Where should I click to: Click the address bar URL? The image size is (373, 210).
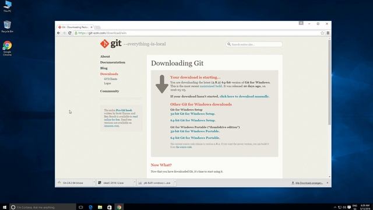tap(103, 33)
